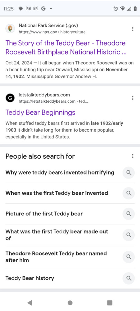Tap the Android home navigation button
This screenshot has width=140, height=311.
[70, 303]
